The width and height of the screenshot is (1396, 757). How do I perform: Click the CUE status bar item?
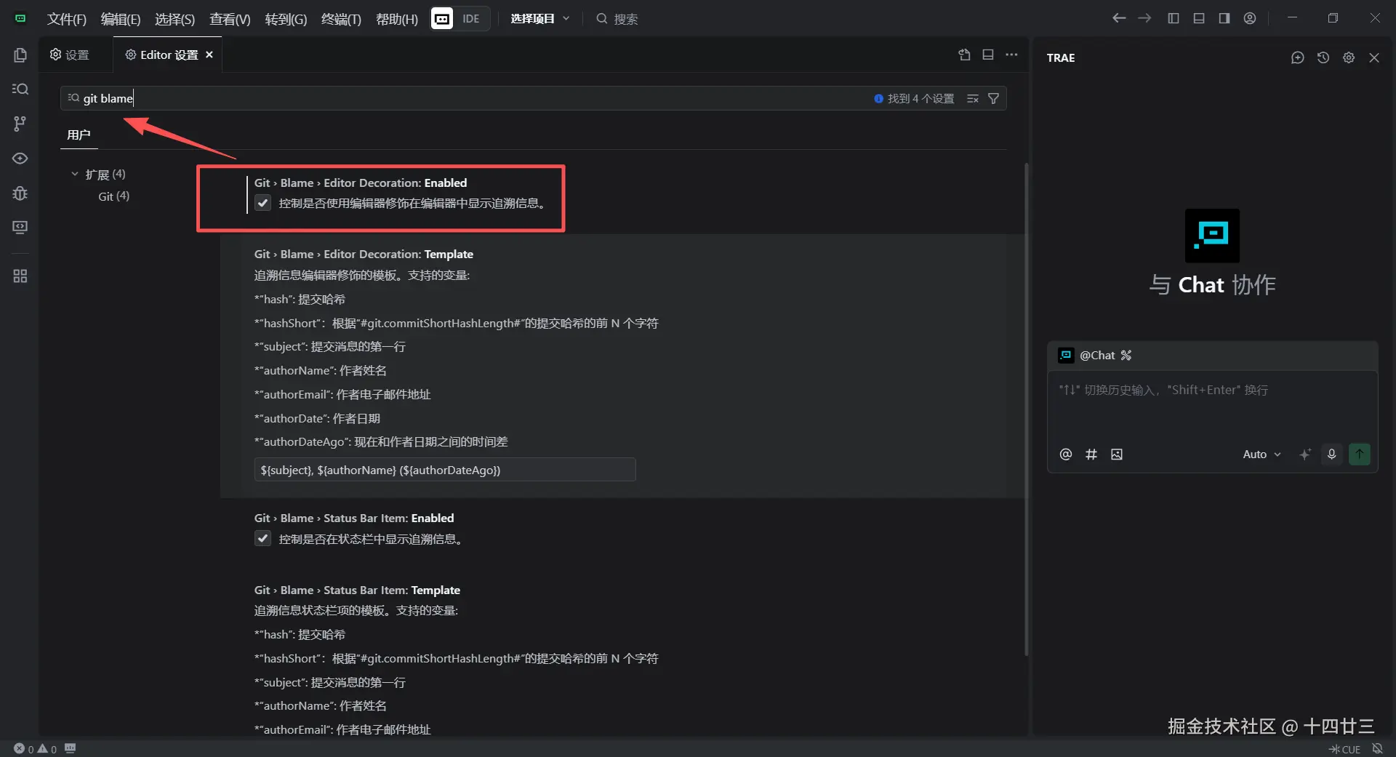(1345, 749)
